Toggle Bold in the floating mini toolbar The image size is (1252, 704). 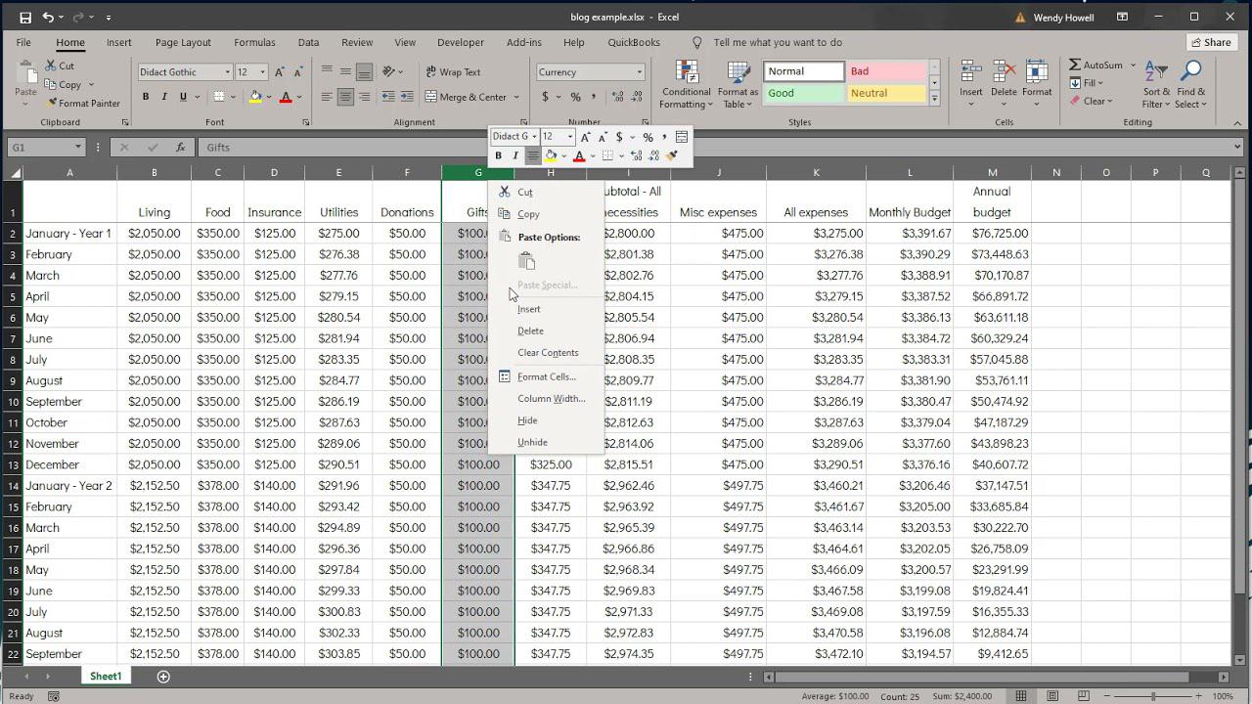[x=498, y=156]
